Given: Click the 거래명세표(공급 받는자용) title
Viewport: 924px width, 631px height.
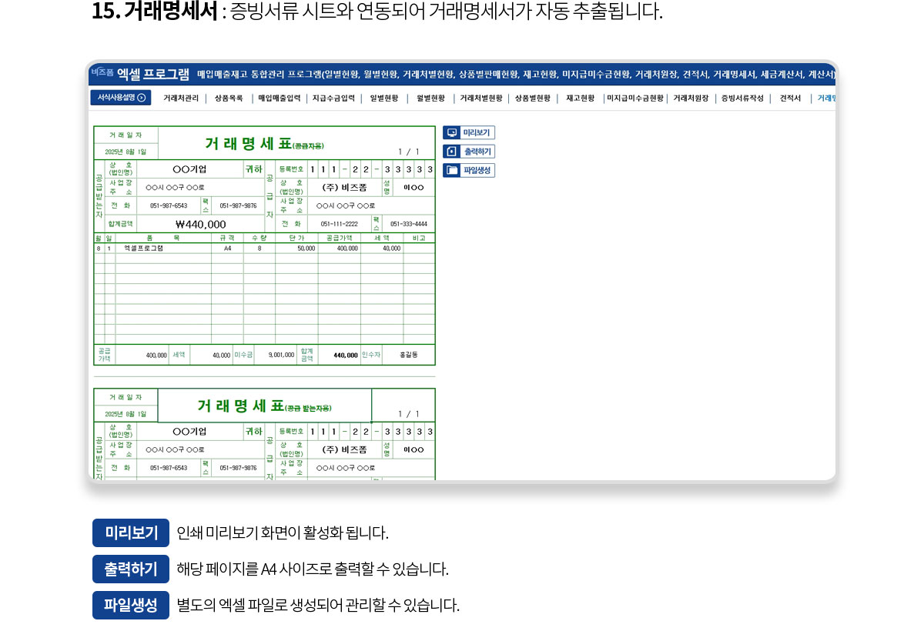Looking at the screenshot, I should [x=264, y=406].
